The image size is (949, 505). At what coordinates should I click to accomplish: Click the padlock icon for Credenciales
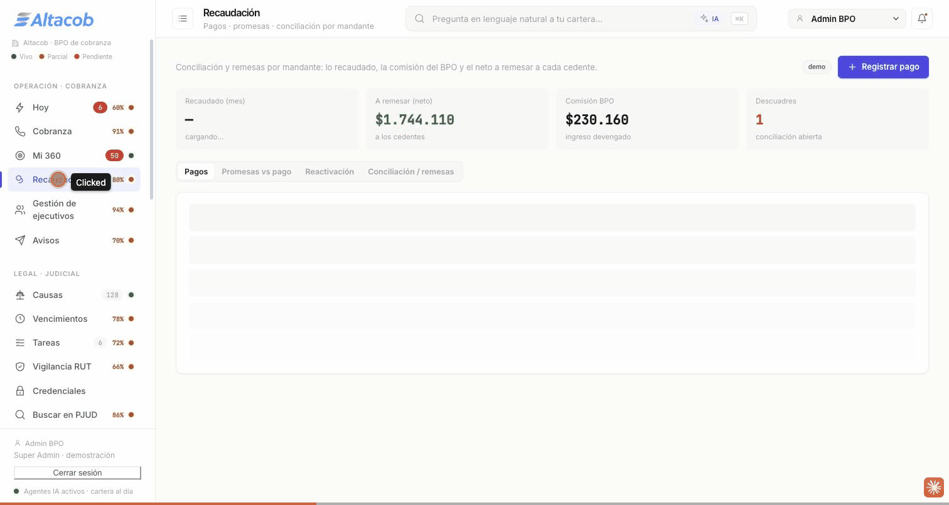[20, 391]
